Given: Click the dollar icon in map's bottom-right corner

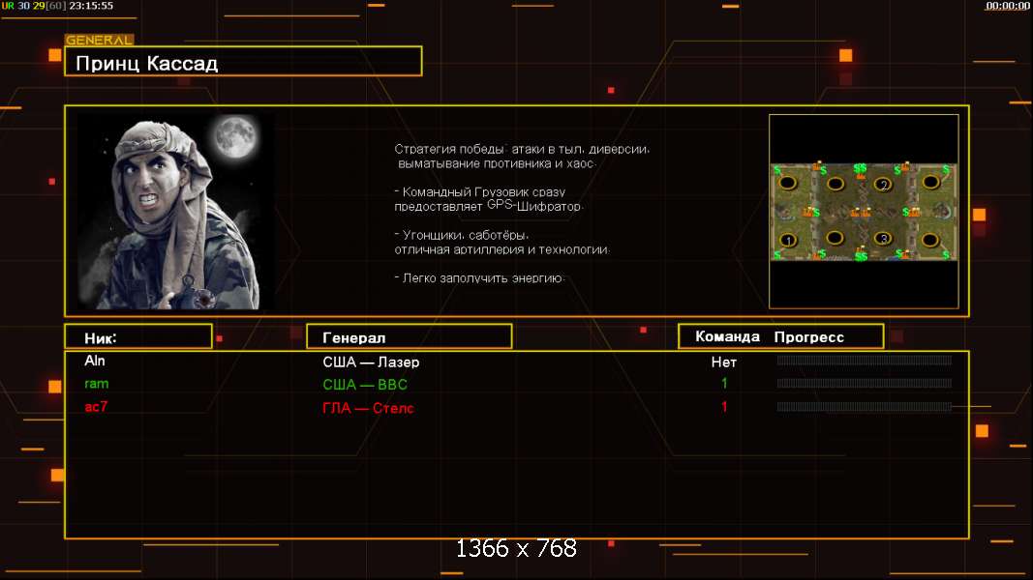Looking at the screenshot, I should 946,254.
